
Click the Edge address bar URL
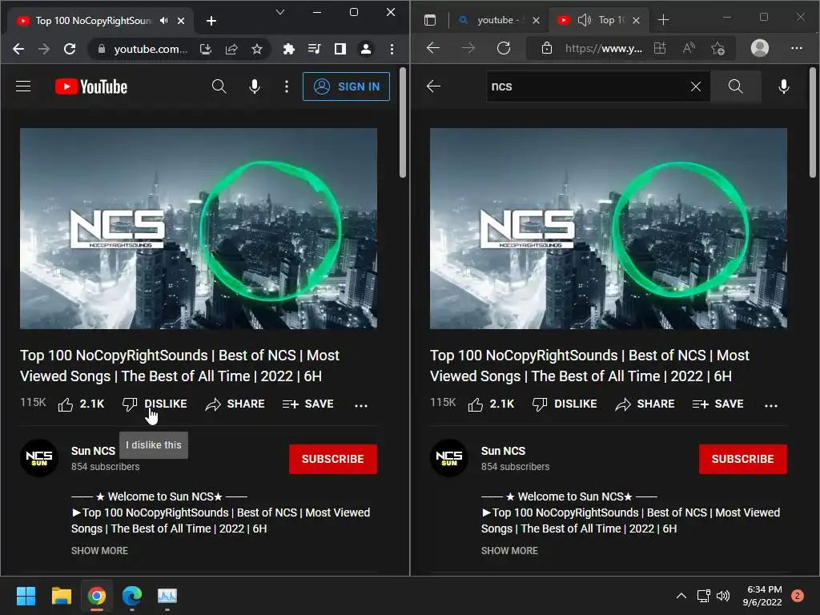coord(604,49)
